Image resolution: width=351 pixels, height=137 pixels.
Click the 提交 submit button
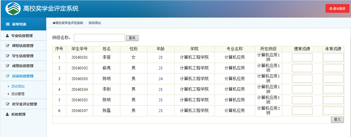(x=337, y=120)
